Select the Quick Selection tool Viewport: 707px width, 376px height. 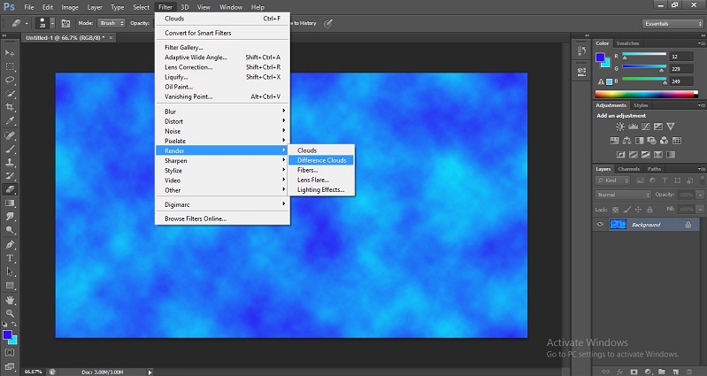point(10,94)
